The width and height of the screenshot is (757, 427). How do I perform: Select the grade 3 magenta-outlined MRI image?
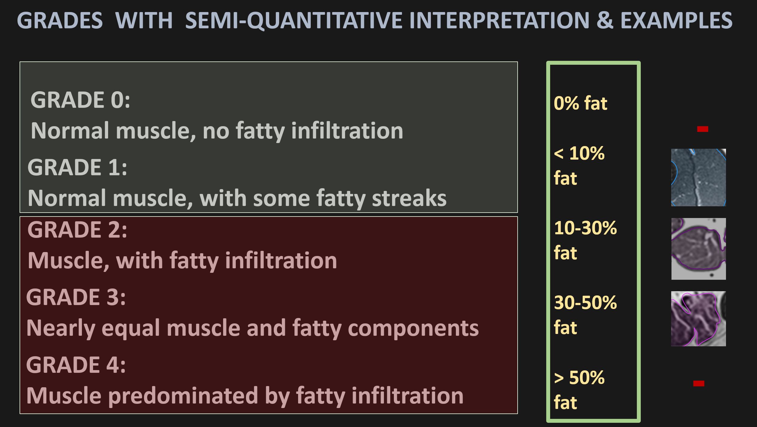point(698,319)
